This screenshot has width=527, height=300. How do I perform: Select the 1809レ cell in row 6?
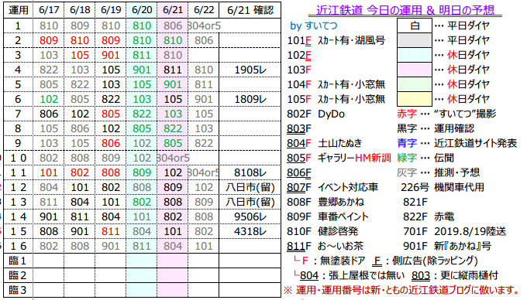coord(250,99)
